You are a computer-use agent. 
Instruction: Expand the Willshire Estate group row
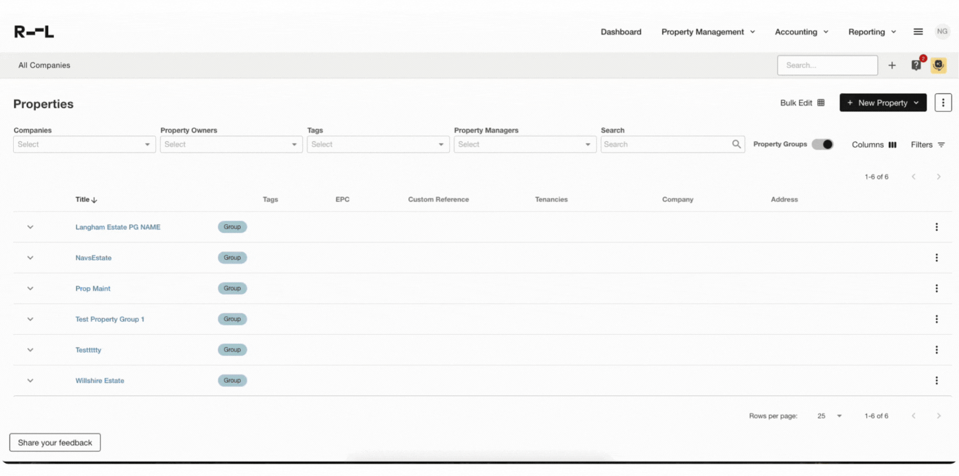pyautogui.click(x=30, y=380)
